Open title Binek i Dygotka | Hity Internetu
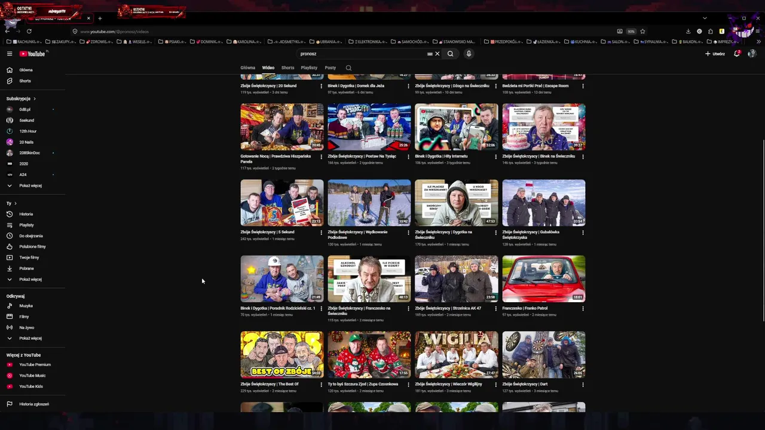 [x=442, y=156]
